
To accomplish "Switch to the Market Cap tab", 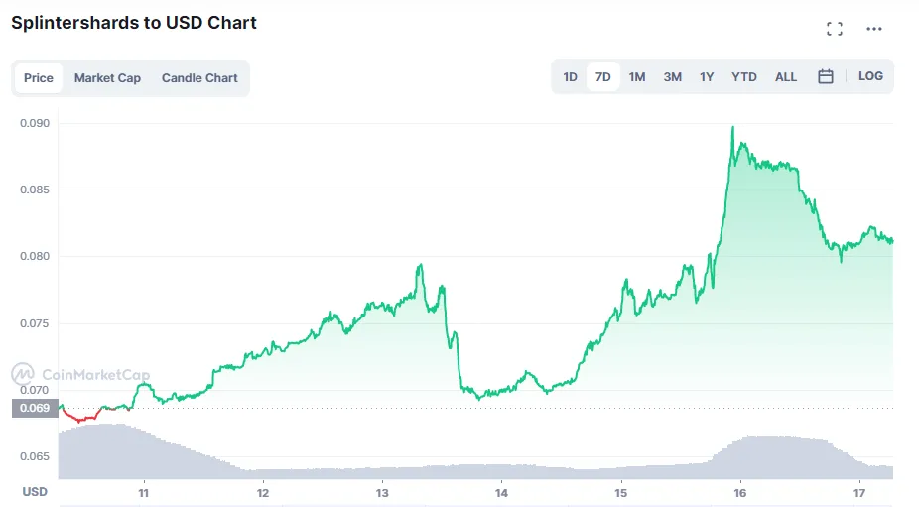I will (107, 78).
